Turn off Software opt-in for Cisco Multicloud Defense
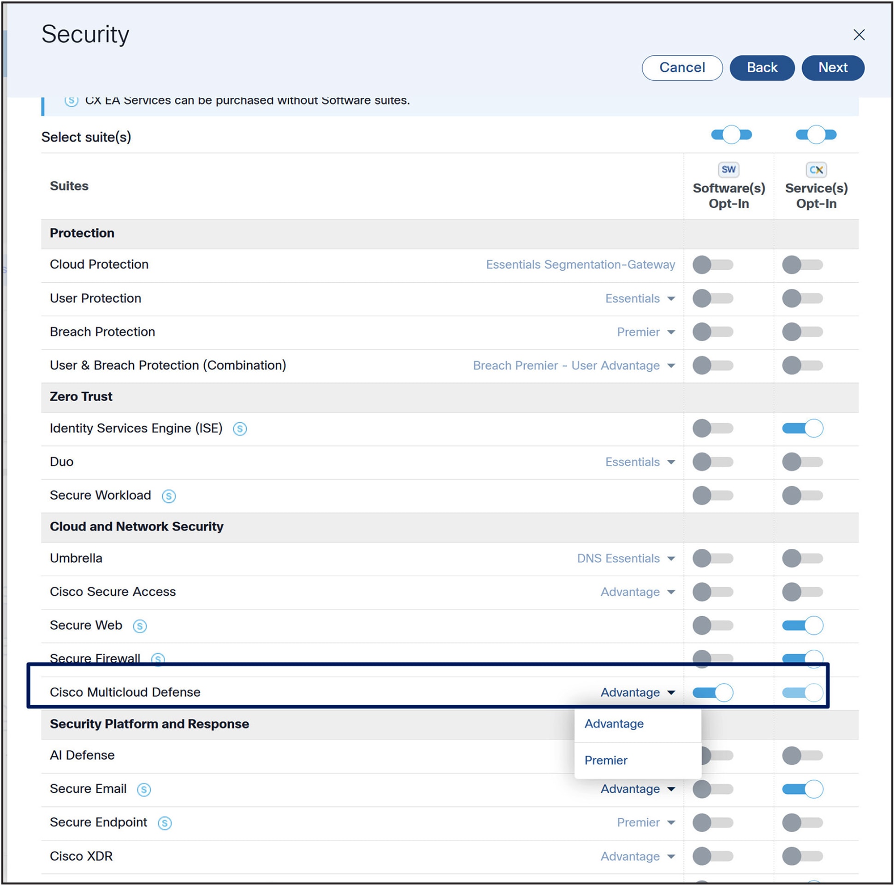This screenshot has height=886, width=895. click(712, 693)
